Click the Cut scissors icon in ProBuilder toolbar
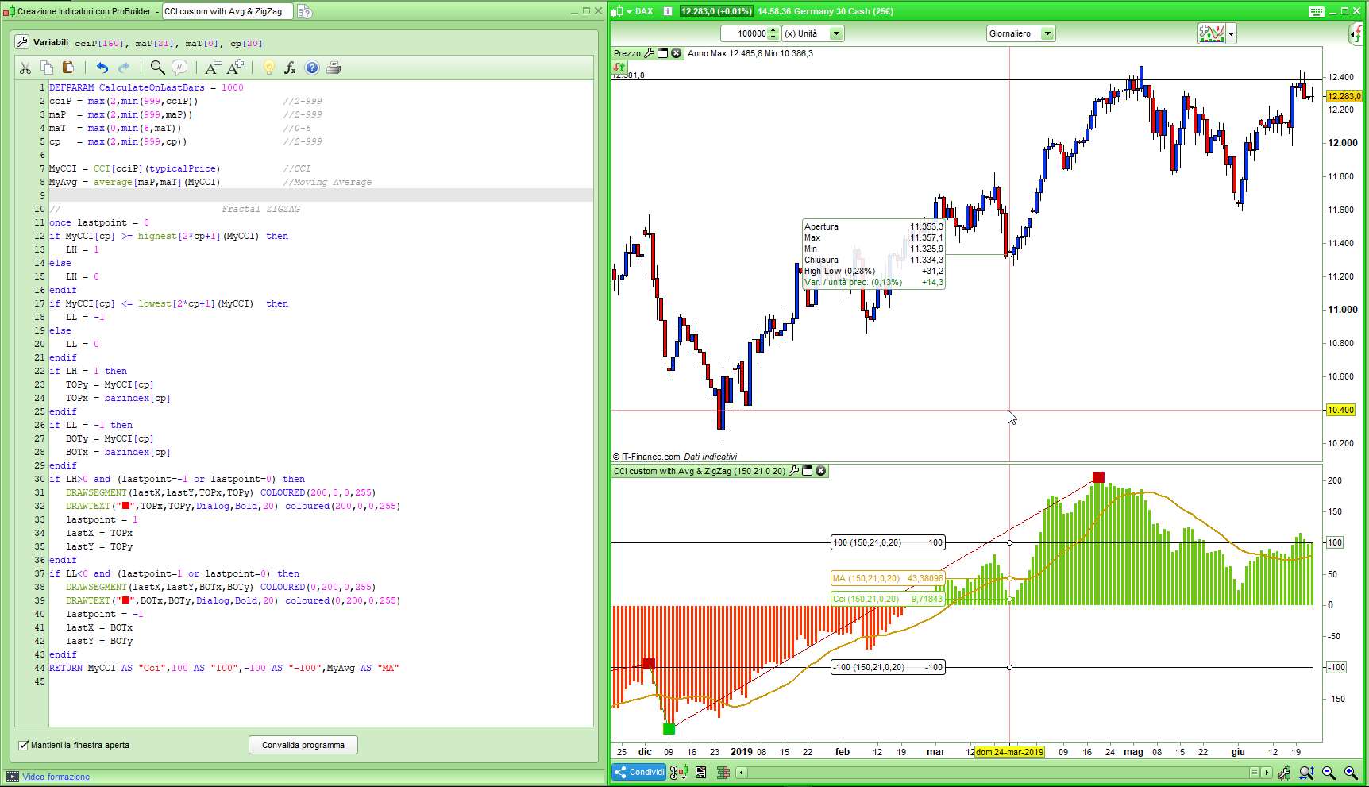This screenshot has height=787, width=1369. [x=25, y=68]
